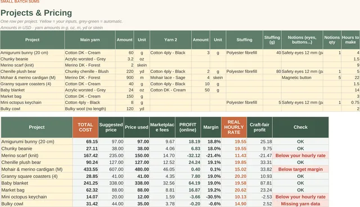360x207 pixels.
Task: Click the 'Price used' header
Action: coord(137,127)
